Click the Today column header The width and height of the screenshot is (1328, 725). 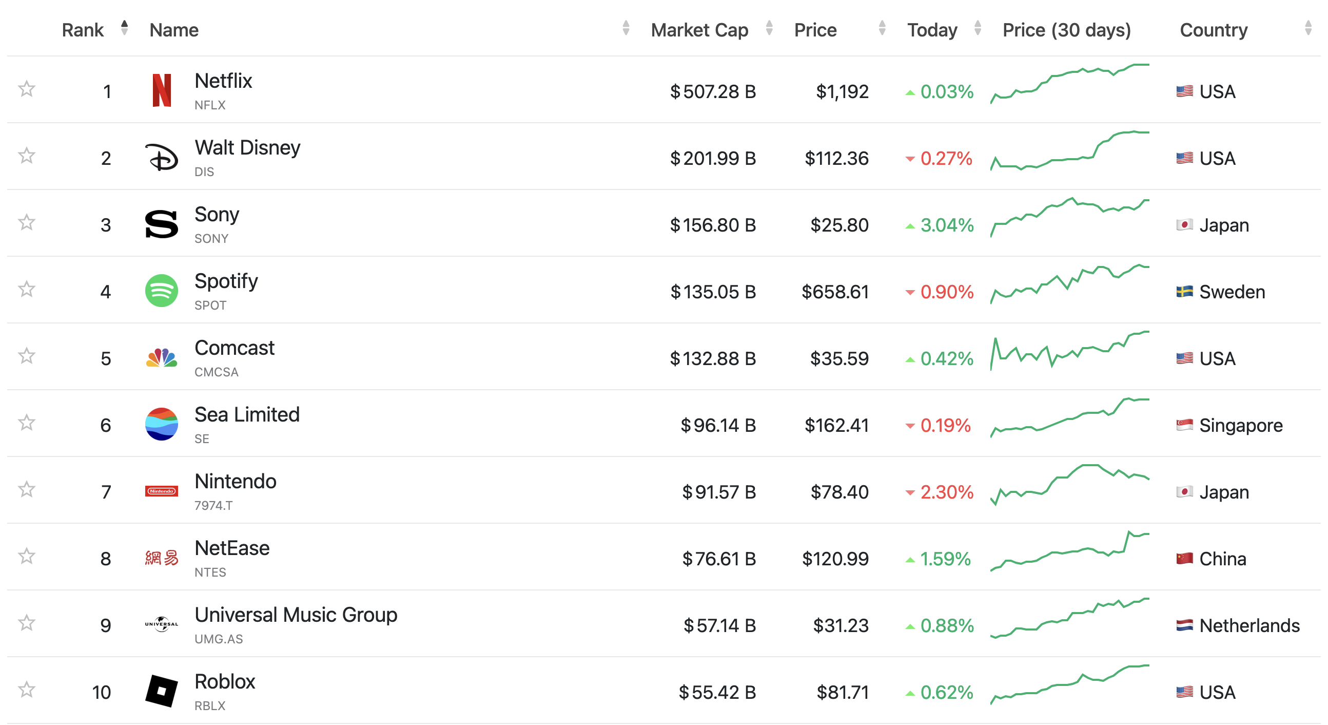pyautogui.click(x=931, y=30)
